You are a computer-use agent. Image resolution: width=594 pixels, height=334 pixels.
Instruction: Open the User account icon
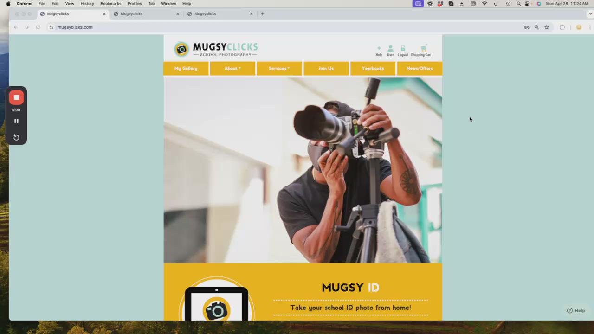point(390,51)
